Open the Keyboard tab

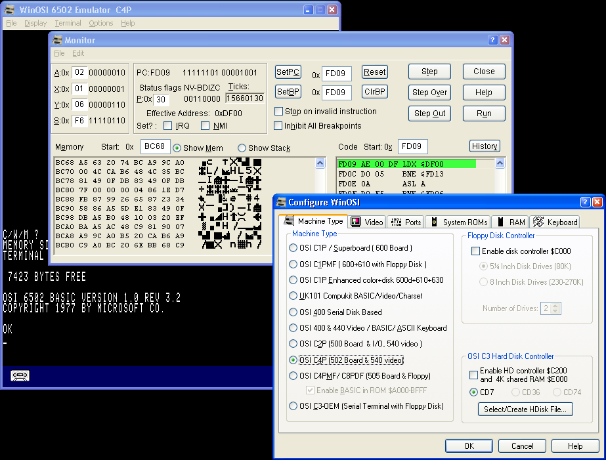pyautogui.click(x=555, y=222)
